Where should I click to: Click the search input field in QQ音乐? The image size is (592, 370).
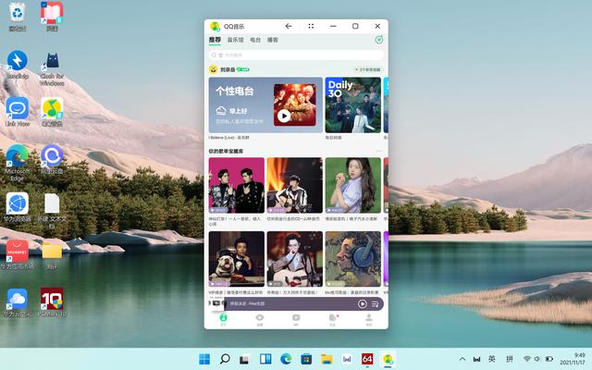coord(296,55)
